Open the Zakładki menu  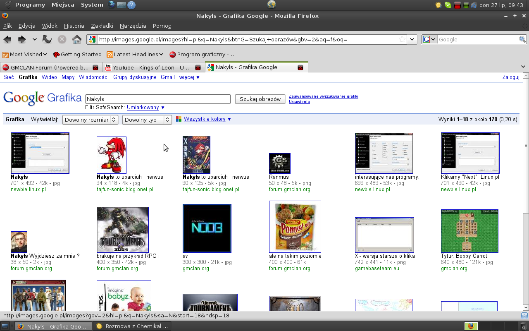(x=102, y=26)
